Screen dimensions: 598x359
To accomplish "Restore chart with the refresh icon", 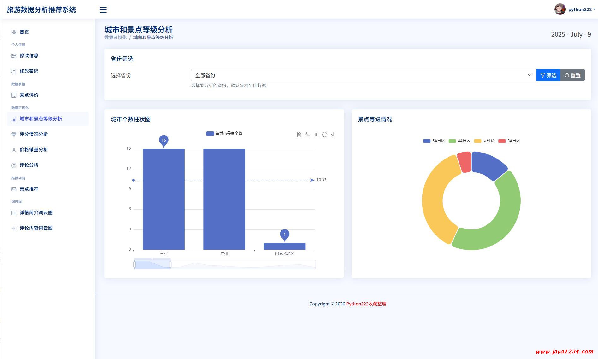I will [325, 135].
